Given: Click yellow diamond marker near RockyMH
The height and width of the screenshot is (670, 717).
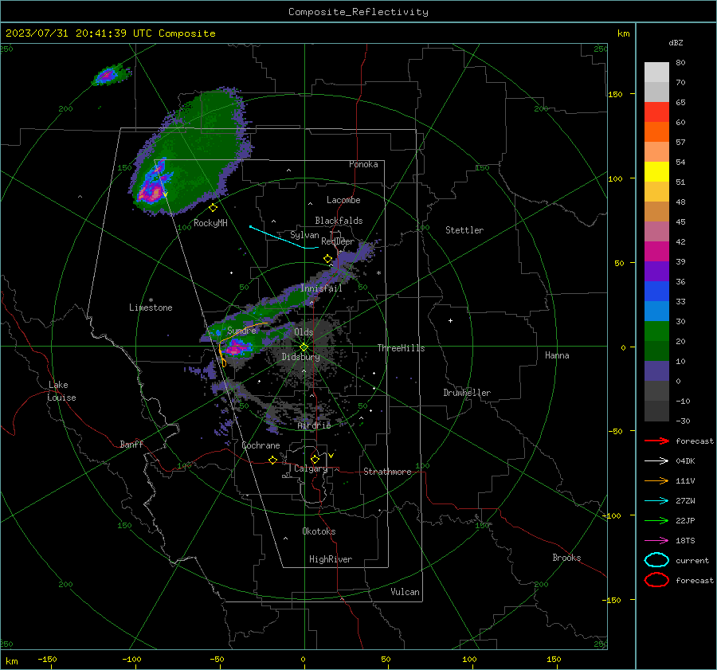Looking at the screenshot, I should click(x=213, y=208).
